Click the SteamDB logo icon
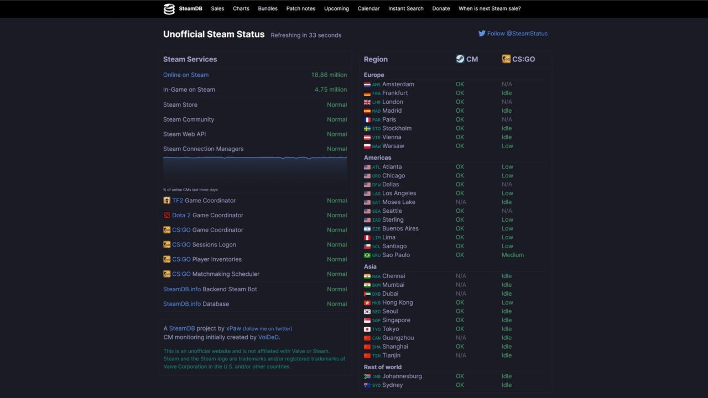This screenshot has width=708, height=398. [x=169, y=9]
